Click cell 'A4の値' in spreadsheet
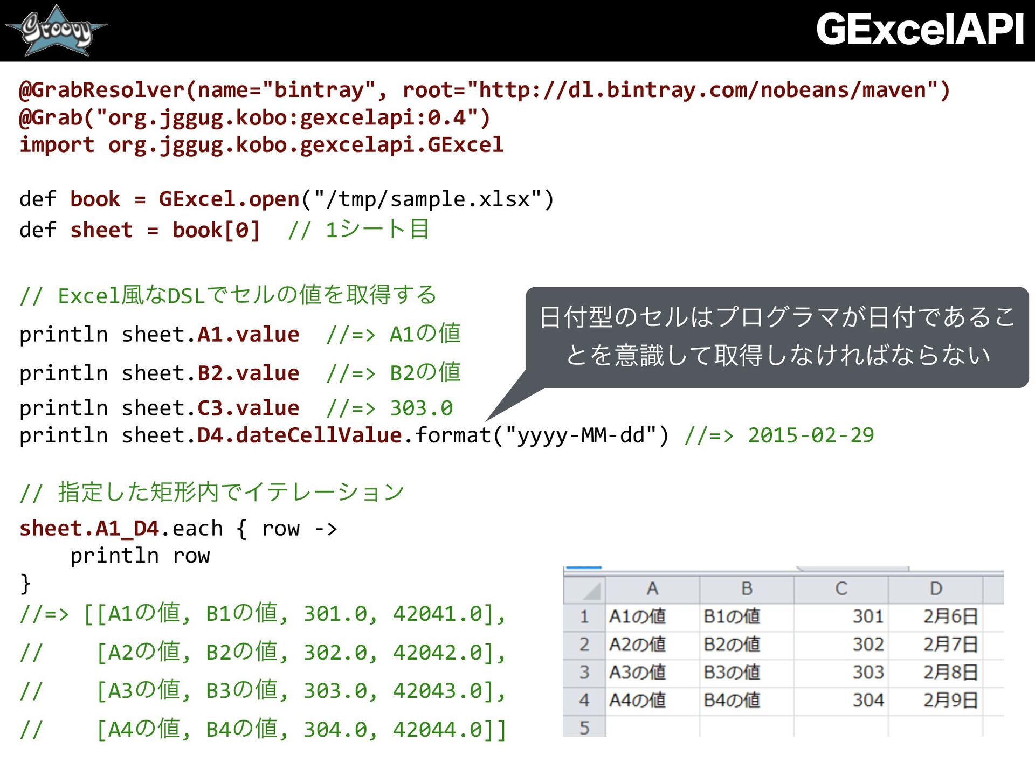The height and width of the screenshot is (776, 1035). pos(652,701)
